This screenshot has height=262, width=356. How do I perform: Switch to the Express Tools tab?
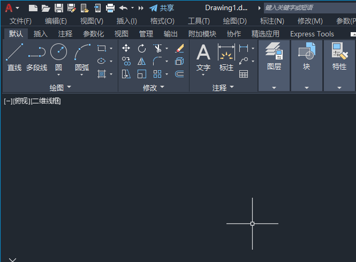coord(312,34)
